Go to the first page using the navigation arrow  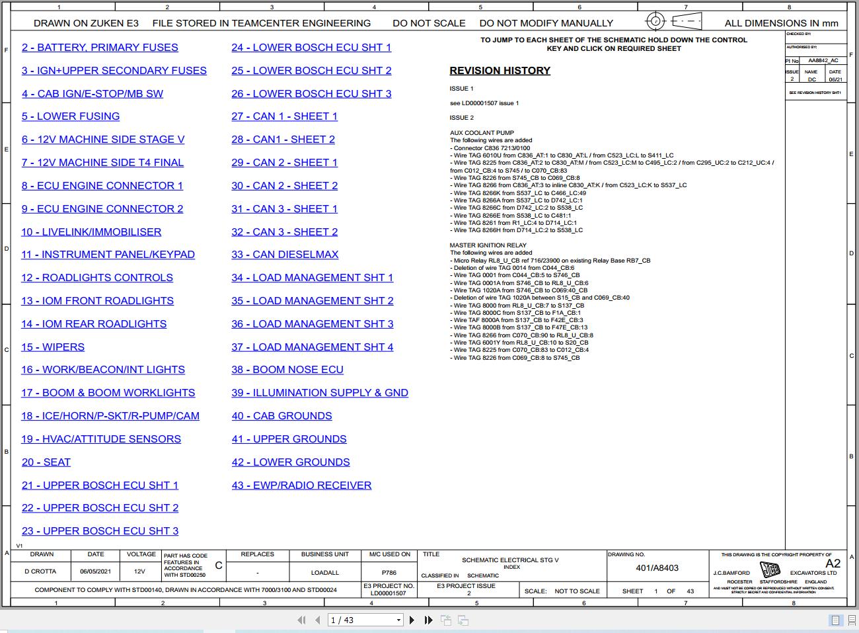click(x=302, y=620)
